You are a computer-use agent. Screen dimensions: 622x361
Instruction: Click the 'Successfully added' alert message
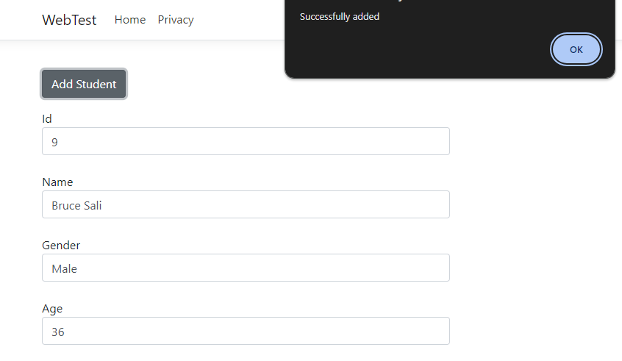point(340,16)
